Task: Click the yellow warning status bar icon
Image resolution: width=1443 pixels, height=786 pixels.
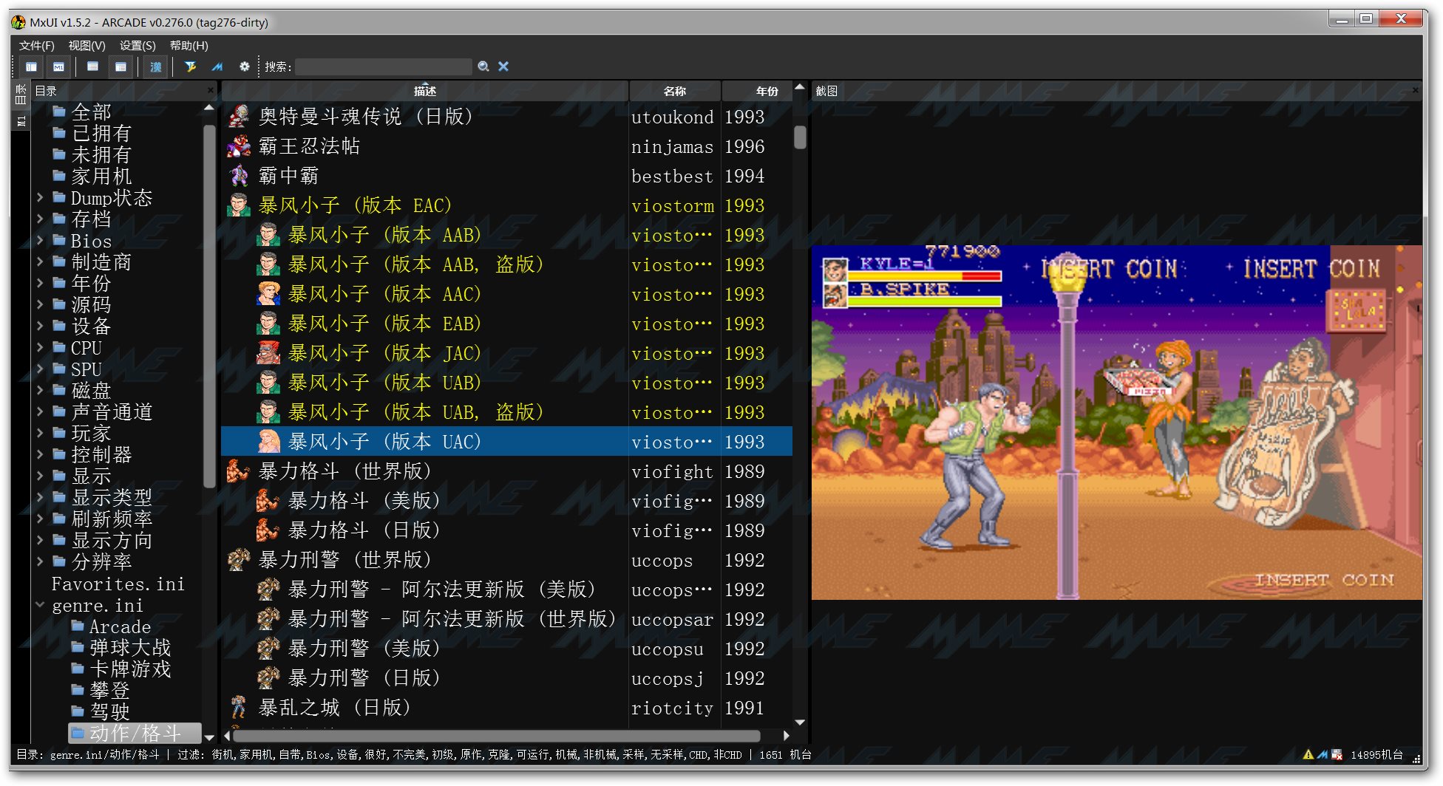Action: pyautogui.click(x=1308, y=754)
